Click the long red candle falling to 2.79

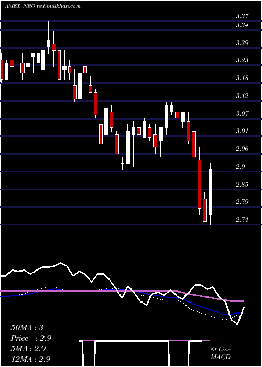pyautogui.click(x=199, y=184)
